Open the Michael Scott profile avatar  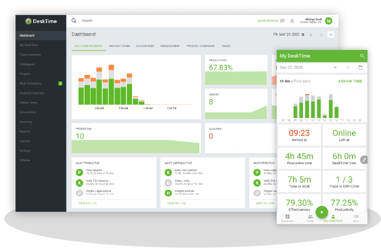click(x=329, y=21)
